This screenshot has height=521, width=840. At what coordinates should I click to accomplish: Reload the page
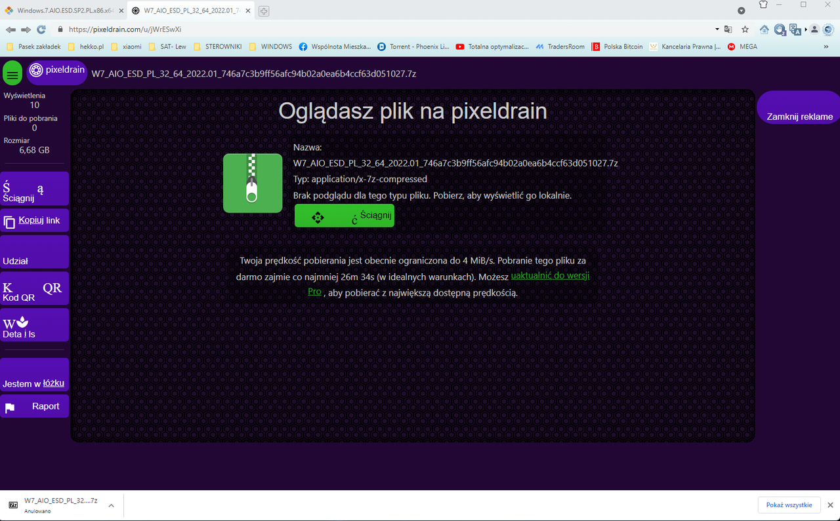point(41,29)
